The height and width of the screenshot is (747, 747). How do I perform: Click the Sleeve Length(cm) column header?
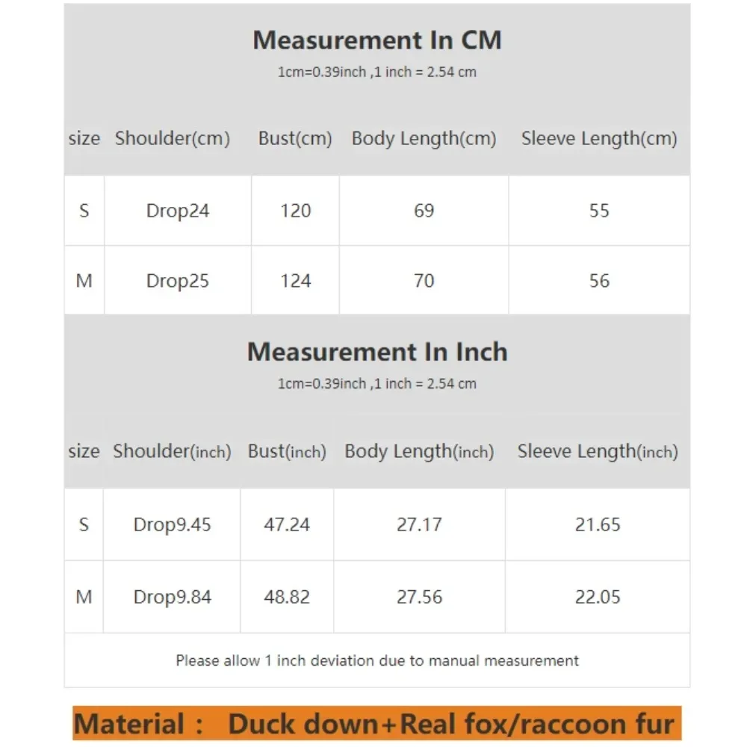click(x=599, y=138)
